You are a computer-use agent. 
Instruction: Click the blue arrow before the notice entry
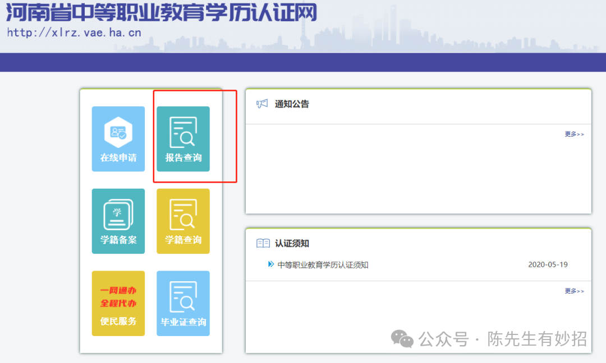click(270, 264)
